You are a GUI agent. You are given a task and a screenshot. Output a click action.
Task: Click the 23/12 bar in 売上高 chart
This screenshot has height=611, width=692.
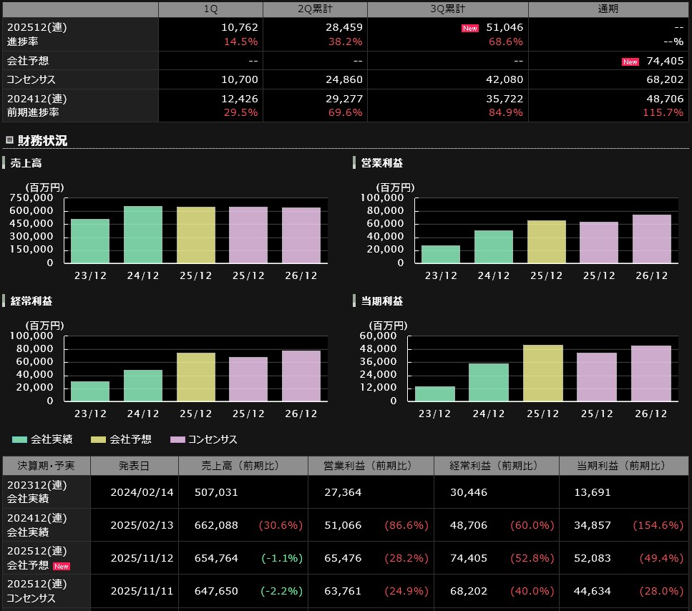(90, 241)
